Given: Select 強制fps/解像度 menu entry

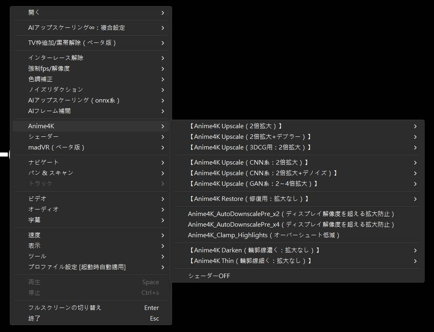Looking at the screenshot, I should point(49,69).
